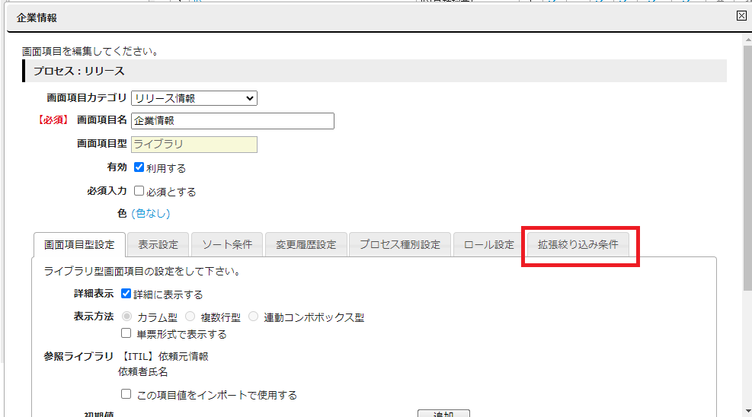The height and width of the screenshot is (417, 752).
Task: Close the 企業情報 dialog
Action: (x=741, y=16)
